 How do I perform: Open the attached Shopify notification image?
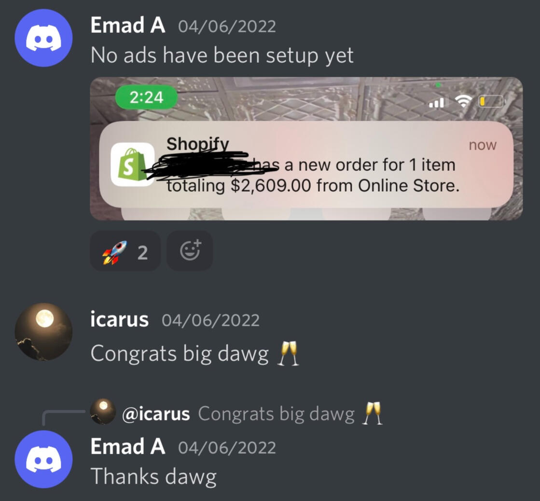[306, 149]
